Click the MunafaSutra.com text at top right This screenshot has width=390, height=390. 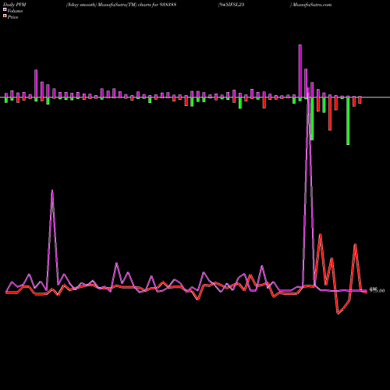click(x=312, y=5)
